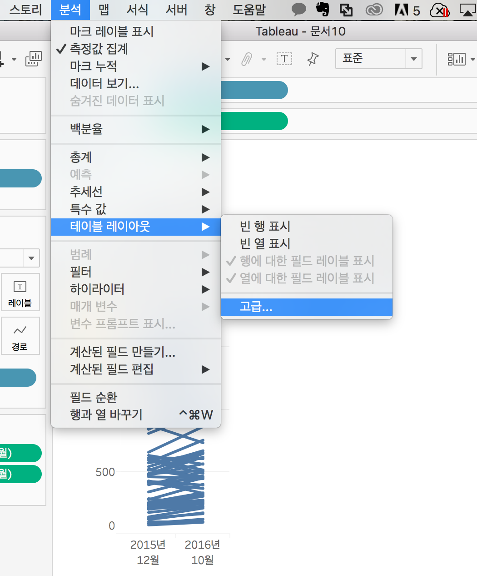The height and width of the screenshot is (576, 477).
Task: Expand 총계 submenu
Action: (136, 157)
